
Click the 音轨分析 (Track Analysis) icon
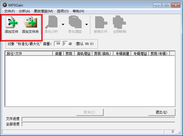[x=51, y=22]
